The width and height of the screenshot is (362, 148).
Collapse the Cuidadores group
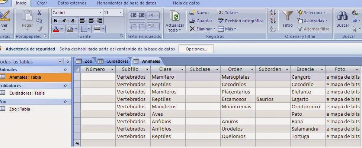click(65, 86)
